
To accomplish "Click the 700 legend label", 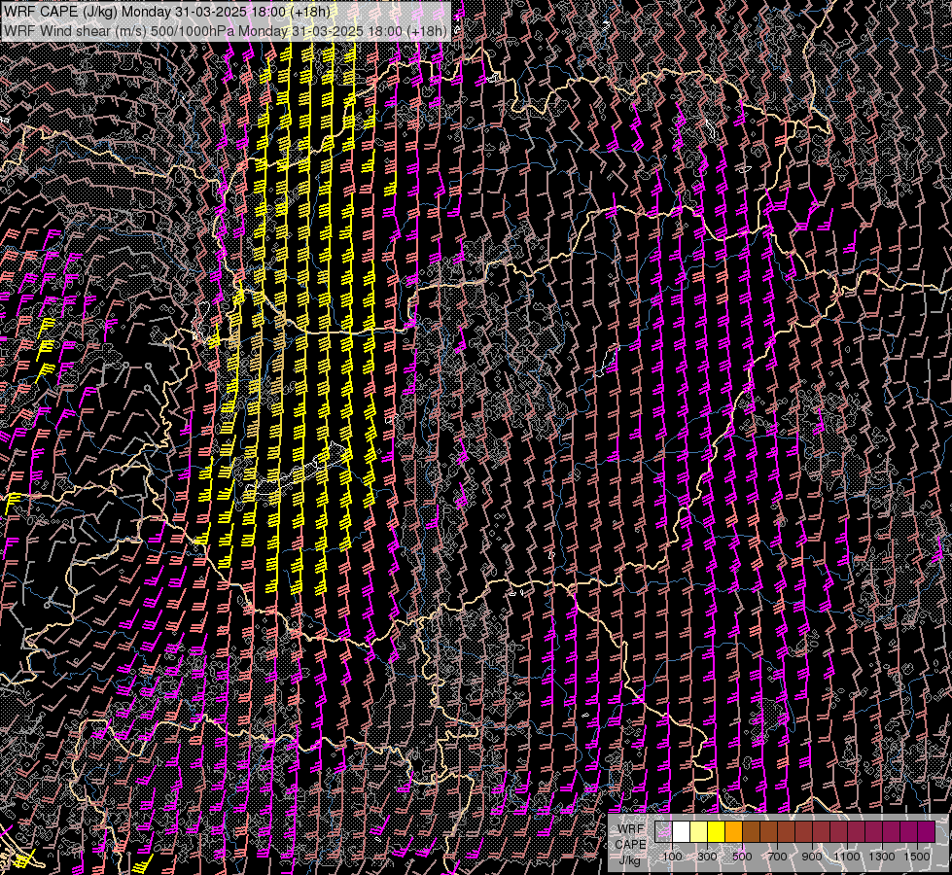I will pyautogui.click(x=778, y=857).
